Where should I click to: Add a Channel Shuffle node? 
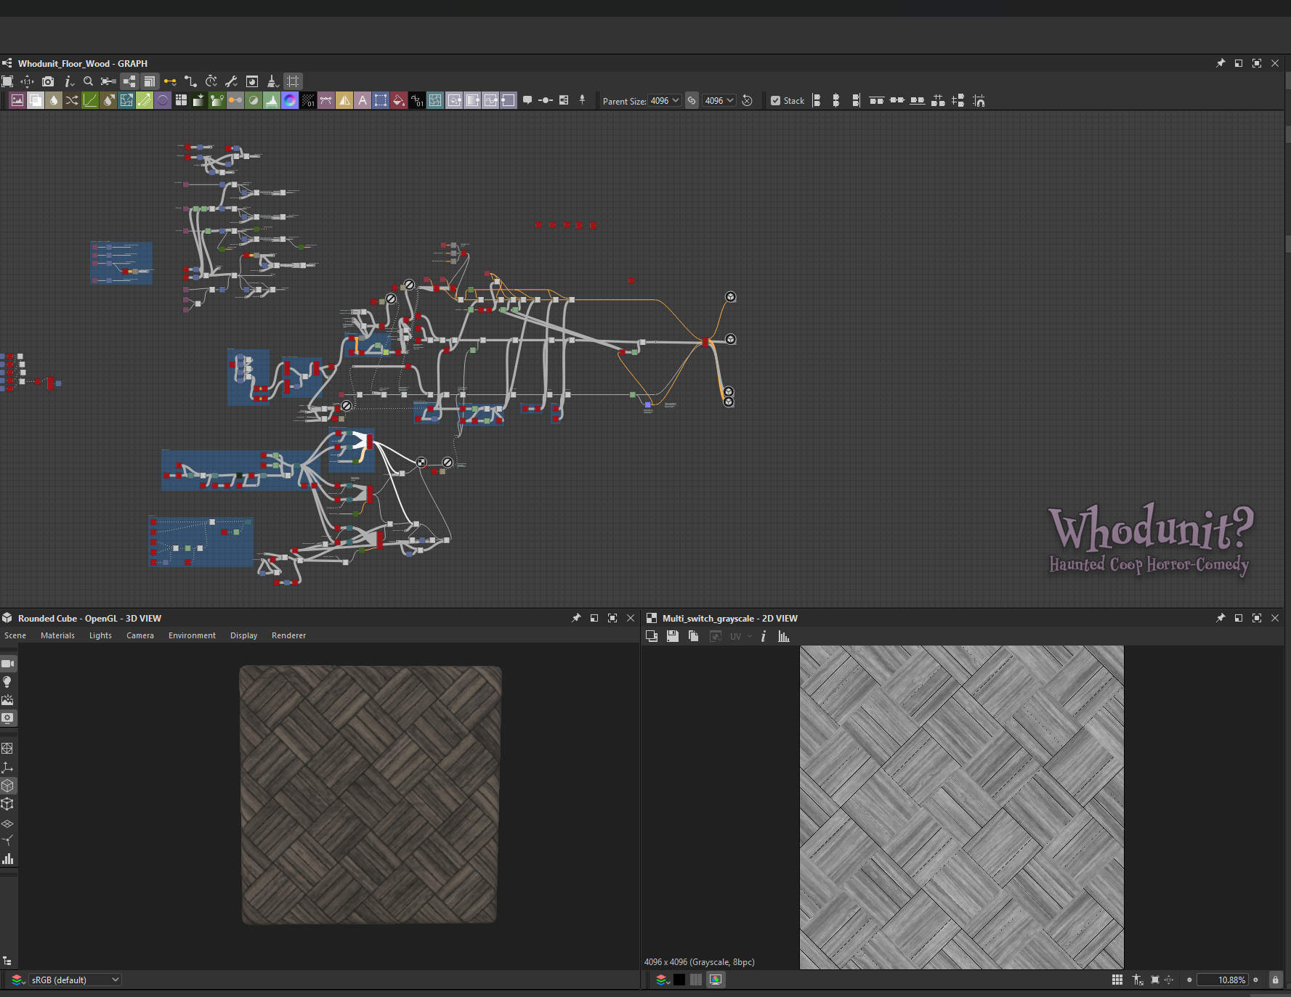(72, 100)
